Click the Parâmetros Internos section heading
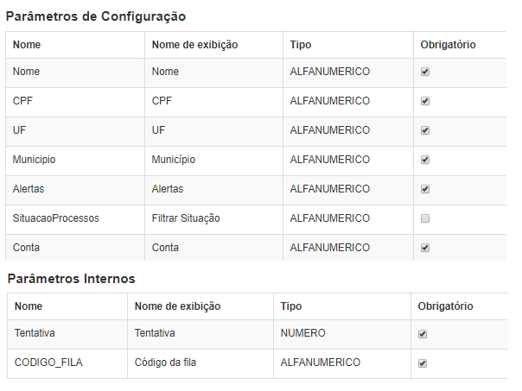The width and height of the screenshot is (522, 391). click(x=71, y=279)
